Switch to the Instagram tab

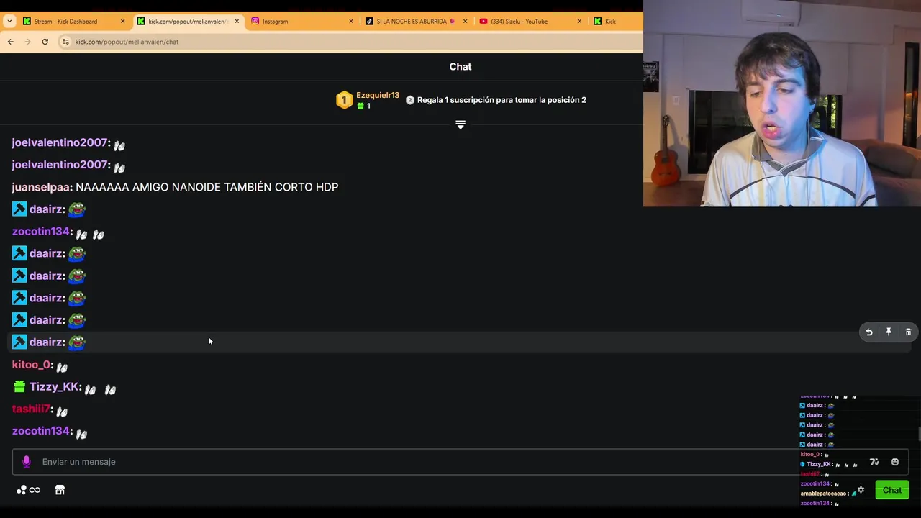302,21
